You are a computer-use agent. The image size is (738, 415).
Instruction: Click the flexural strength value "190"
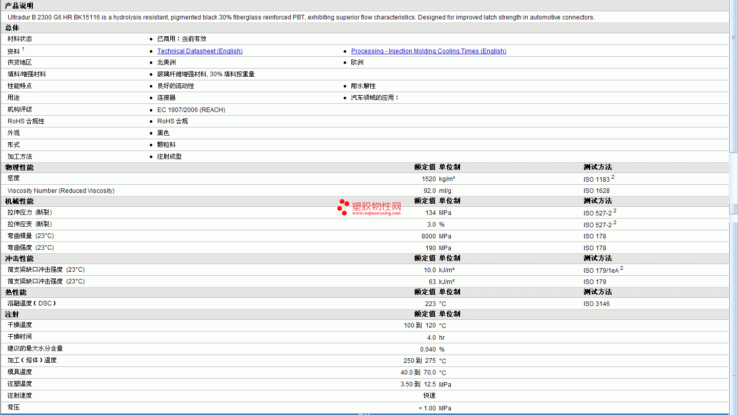(431, 248)
